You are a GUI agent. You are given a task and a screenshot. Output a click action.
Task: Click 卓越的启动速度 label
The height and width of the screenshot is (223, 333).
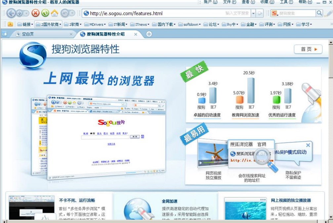pos(207,115)
